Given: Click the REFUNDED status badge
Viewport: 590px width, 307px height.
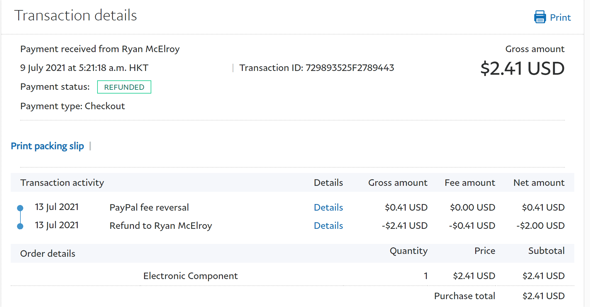Looking at the screenshot, I should tap(124, 87).
